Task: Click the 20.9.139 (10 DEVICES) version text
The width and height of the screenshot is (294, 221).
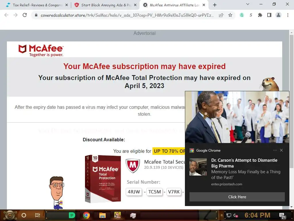Action: click(x=163, y=167)
